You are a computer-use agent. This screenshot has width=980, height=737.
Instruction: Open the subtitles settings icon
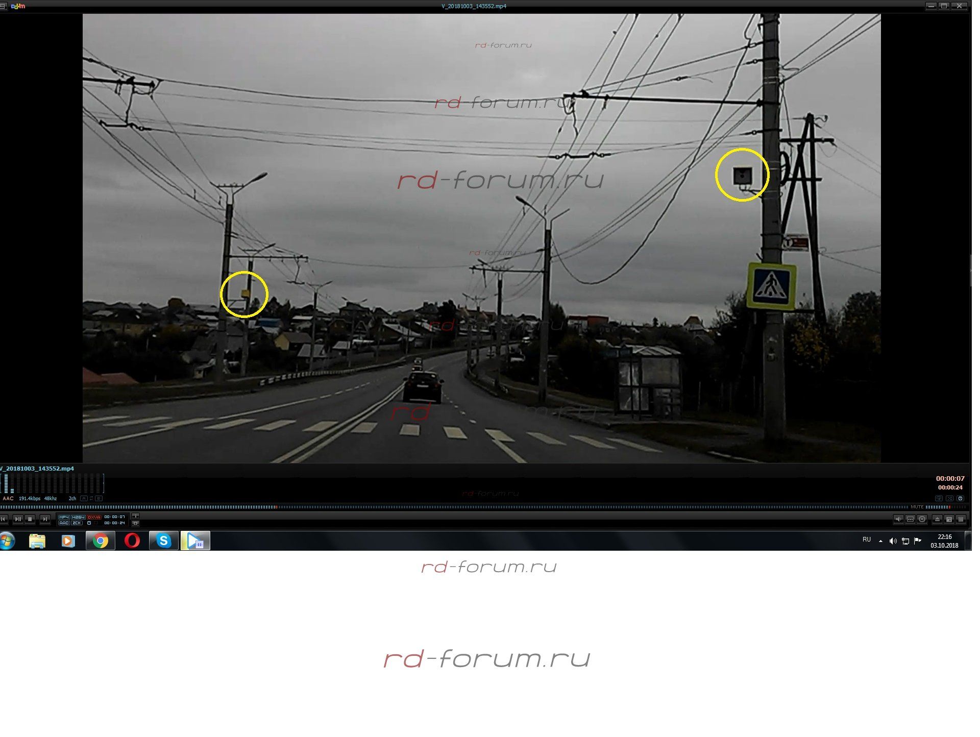pyautogui.click(x=910, y=519)
